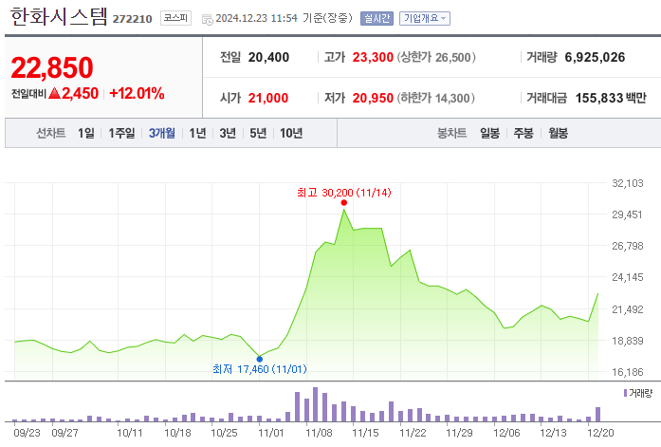Click the 최저 17,460 (11/01) label
Viewport: 661px width, 447px height.
[260, 369]
